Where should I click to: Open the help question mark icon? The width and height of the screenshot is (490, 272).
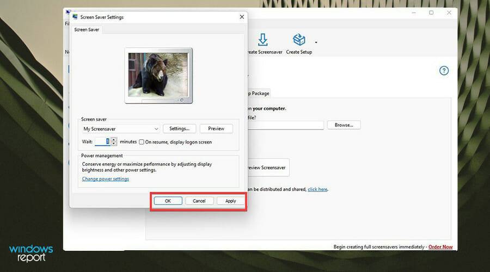pyautogui.click(x=444, y=71)
